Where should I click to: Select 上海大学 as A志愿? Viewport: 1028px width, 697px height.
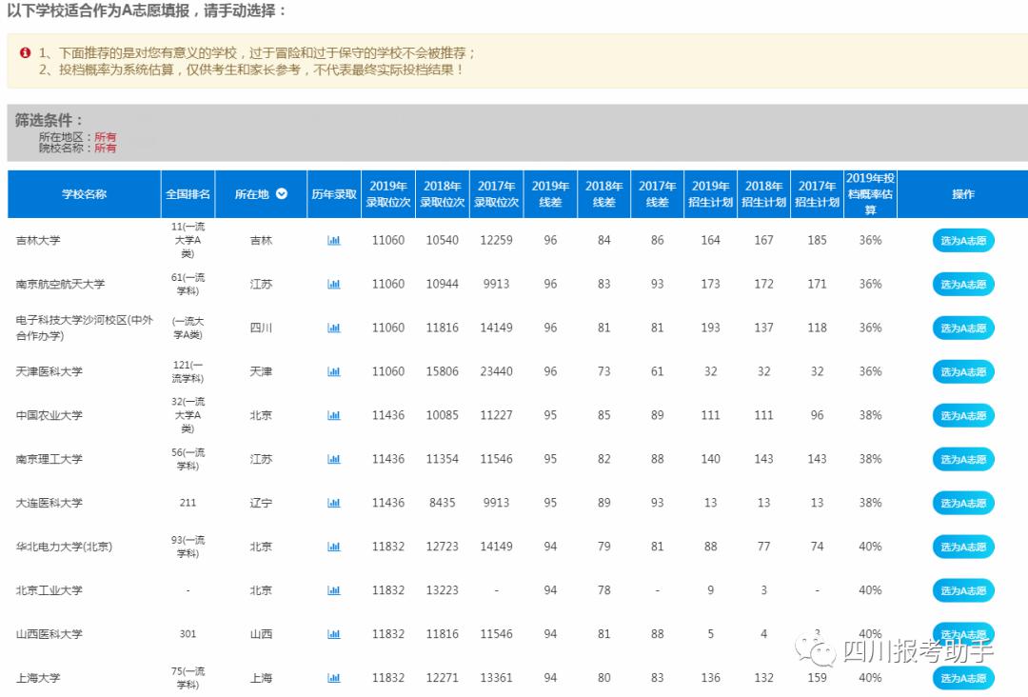963,678
